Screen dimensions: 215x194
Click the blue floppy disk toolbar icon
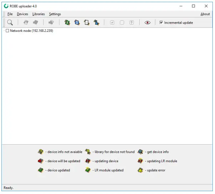77,23
